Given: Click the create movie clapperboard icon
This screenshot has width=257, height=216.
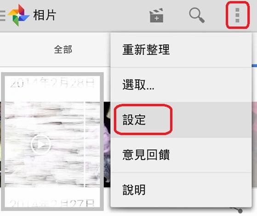Looking at the screenshot, I should (156, 15).
